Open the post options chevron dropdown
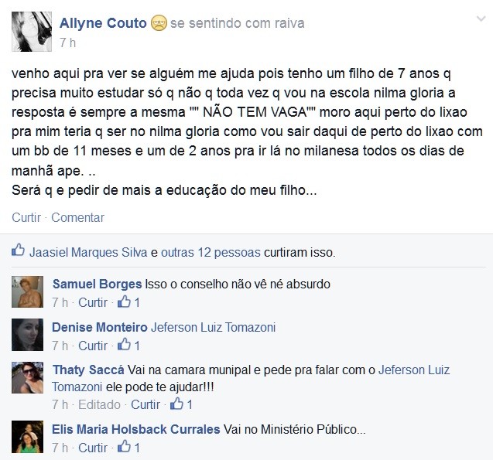Viewport: 493px width, 460px height. 481,19
